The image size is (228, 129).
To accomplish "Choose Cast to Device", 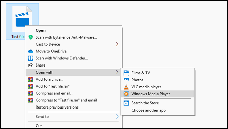I will pyautogui.click(x=74, y=44).
